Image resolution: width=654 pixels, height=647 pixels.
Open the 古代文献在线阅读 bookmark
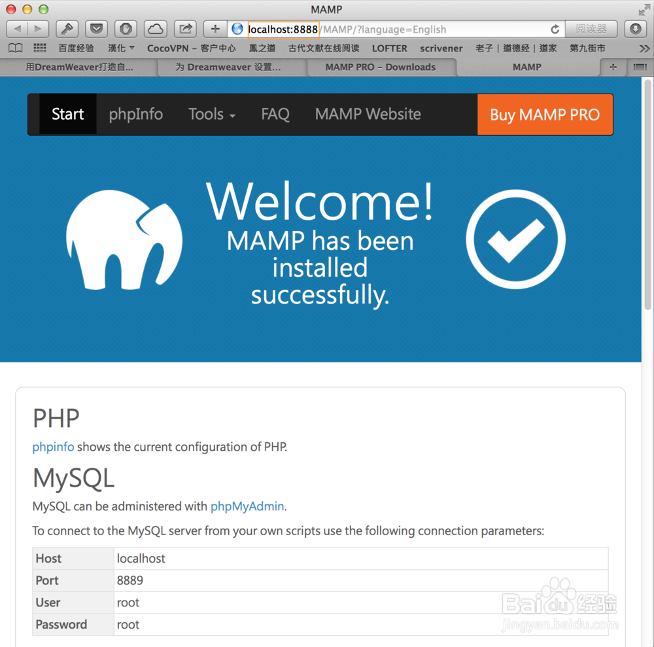324,48
